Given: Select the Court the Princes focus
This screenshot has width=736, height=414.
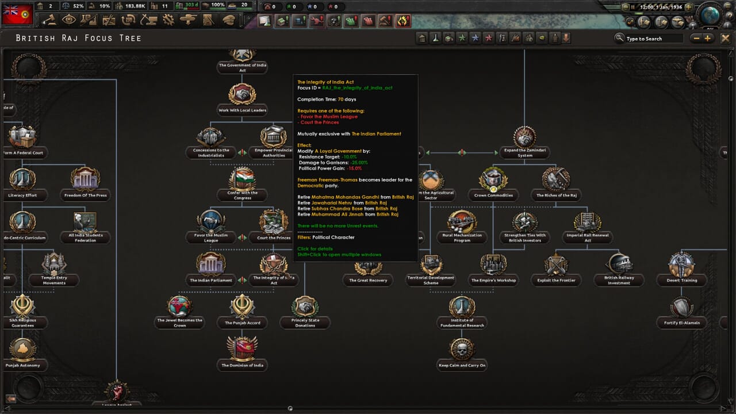Looking at the screenshot, I should (x=274, y=225).
